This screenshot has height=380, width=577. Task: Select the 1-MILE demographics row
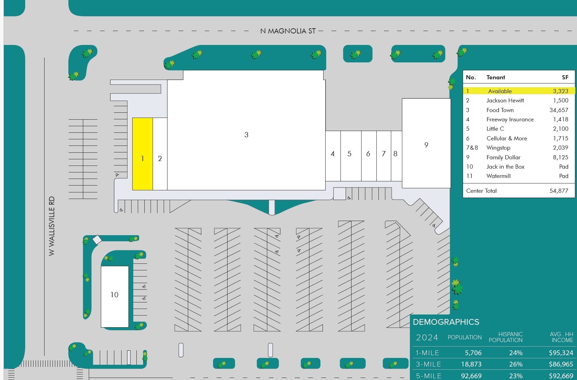tap(427, 353)
